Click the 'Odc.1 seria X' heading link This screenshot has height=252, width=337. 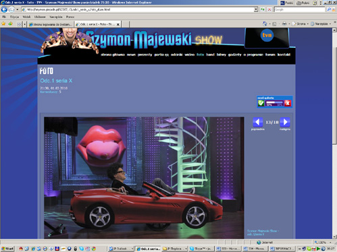click(x=56, y=81)
